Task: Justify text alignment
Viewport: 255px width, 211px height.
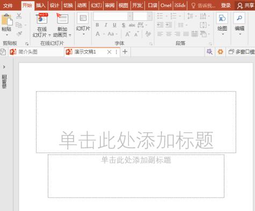Action: point(186,34)
